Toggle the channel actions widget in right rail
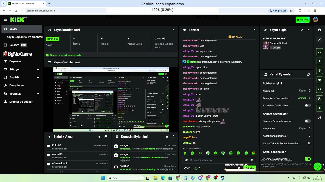This screenshot has height=182, width=325. tap(319, 99)
